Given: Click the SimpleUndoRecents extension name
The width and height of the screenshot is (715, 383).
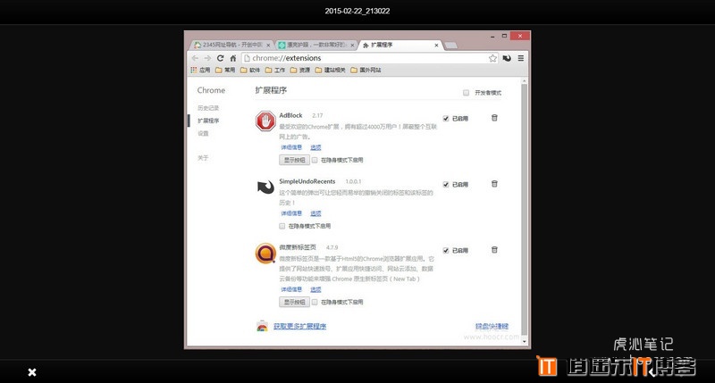Looking at the screenshot, I should tap(307, 181).
